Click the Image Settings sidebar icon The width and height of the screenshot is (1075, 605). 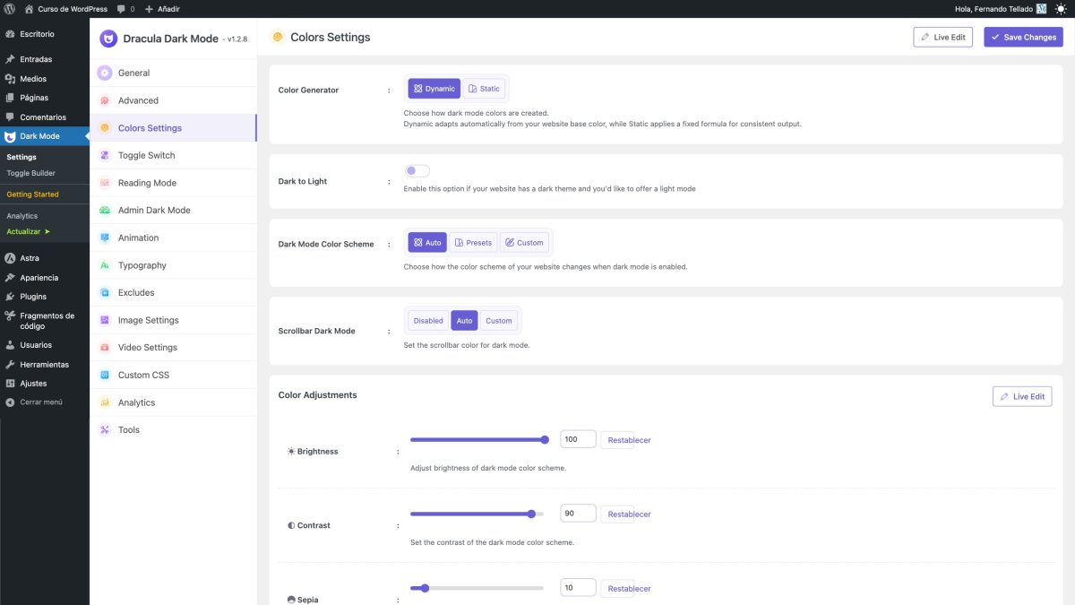pos(105,320)
